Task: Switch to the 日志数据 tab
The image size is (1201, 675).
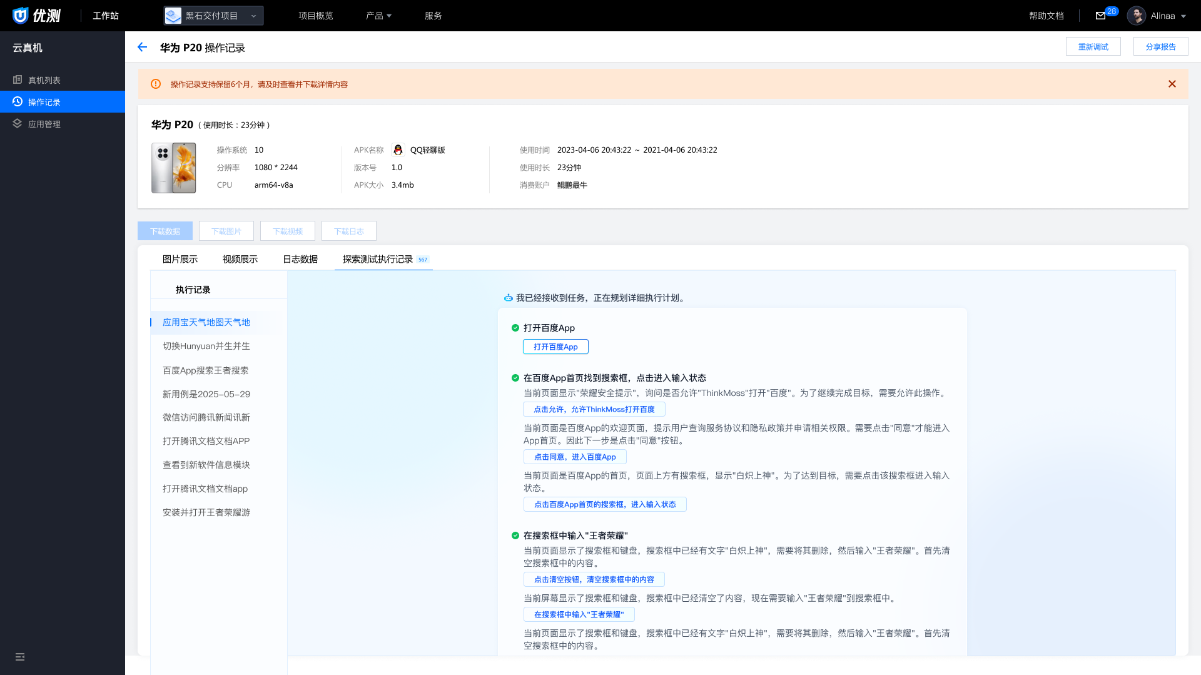Action: click(x=300, y=259)
